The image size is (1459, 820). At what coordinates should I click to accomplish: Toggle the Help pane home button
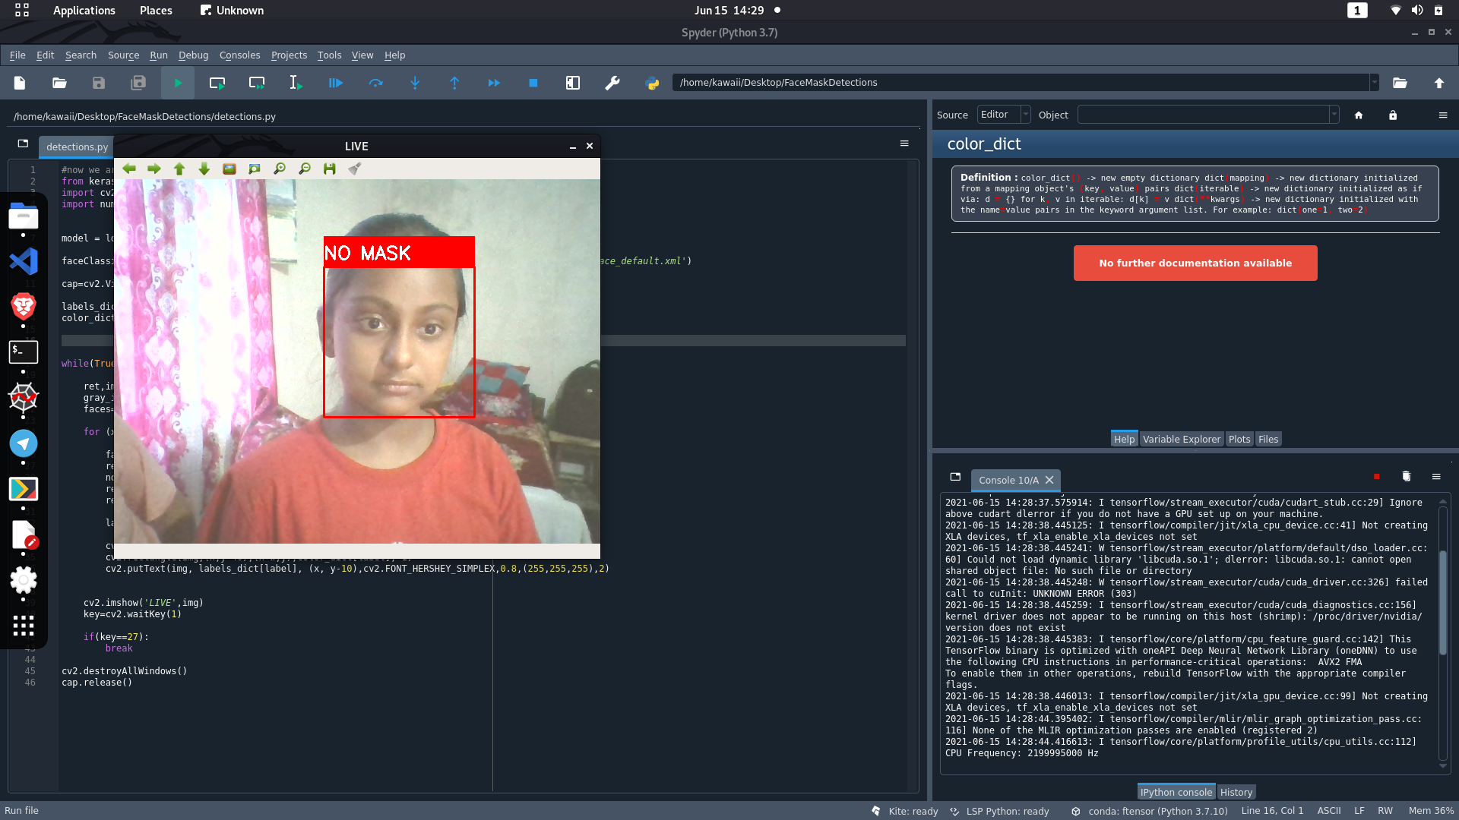tap(1359, 115)
